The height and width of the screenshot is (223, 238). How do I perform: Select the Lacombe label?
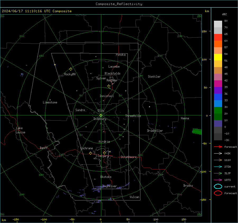pos(114,67)
